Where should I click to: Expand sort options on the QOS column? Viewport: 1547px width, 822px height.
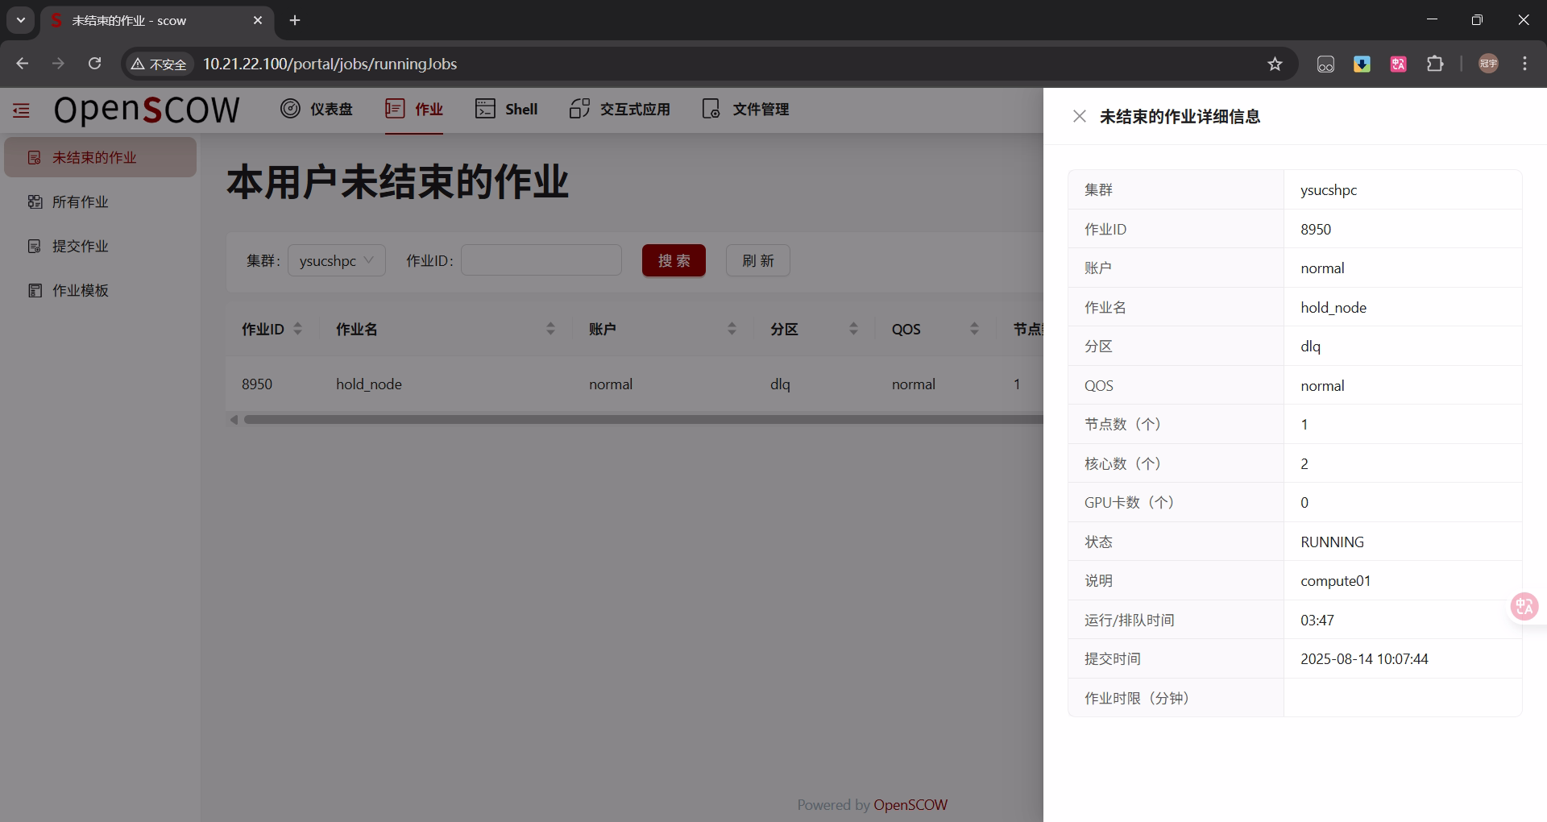[974, 329]
